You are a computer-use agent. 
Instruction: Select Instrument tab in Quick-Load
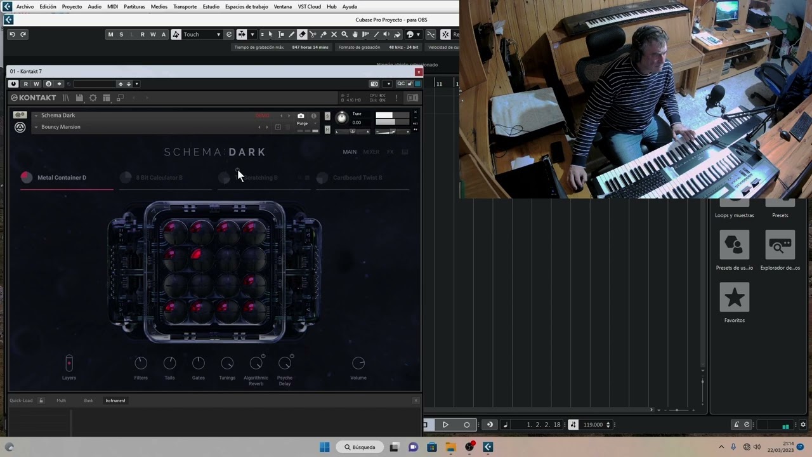115,401
